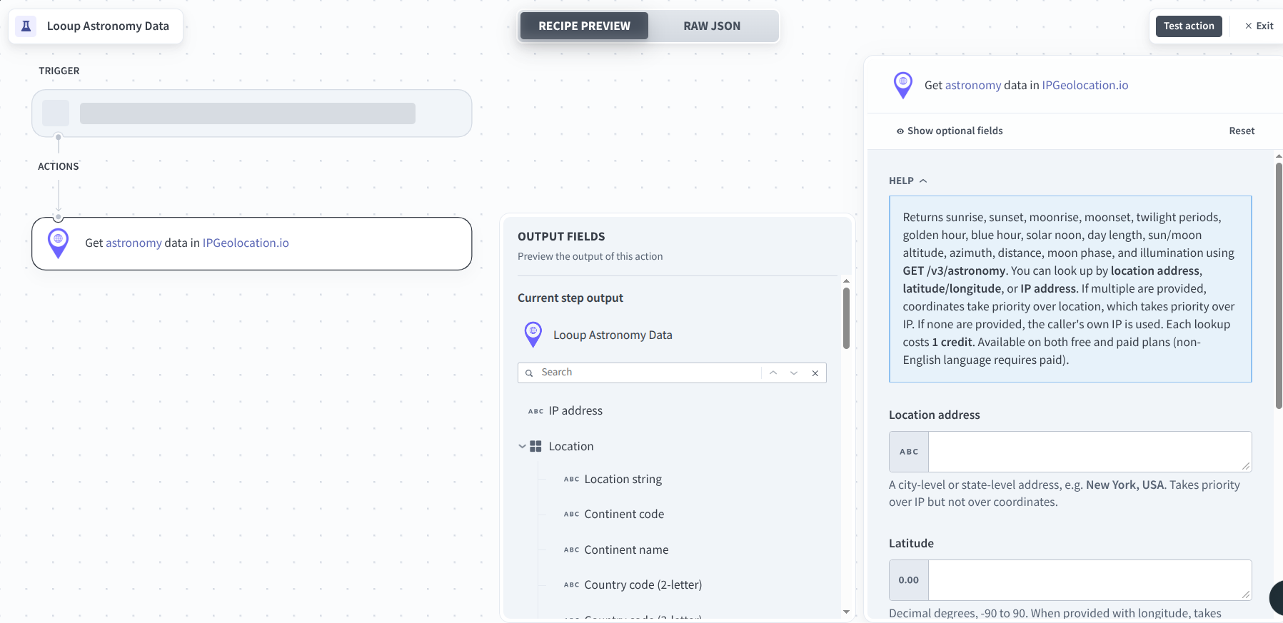1283x623 pixels.
Task: Click the magnifier icon in the output Search box
Action: (x=529, y=373)
